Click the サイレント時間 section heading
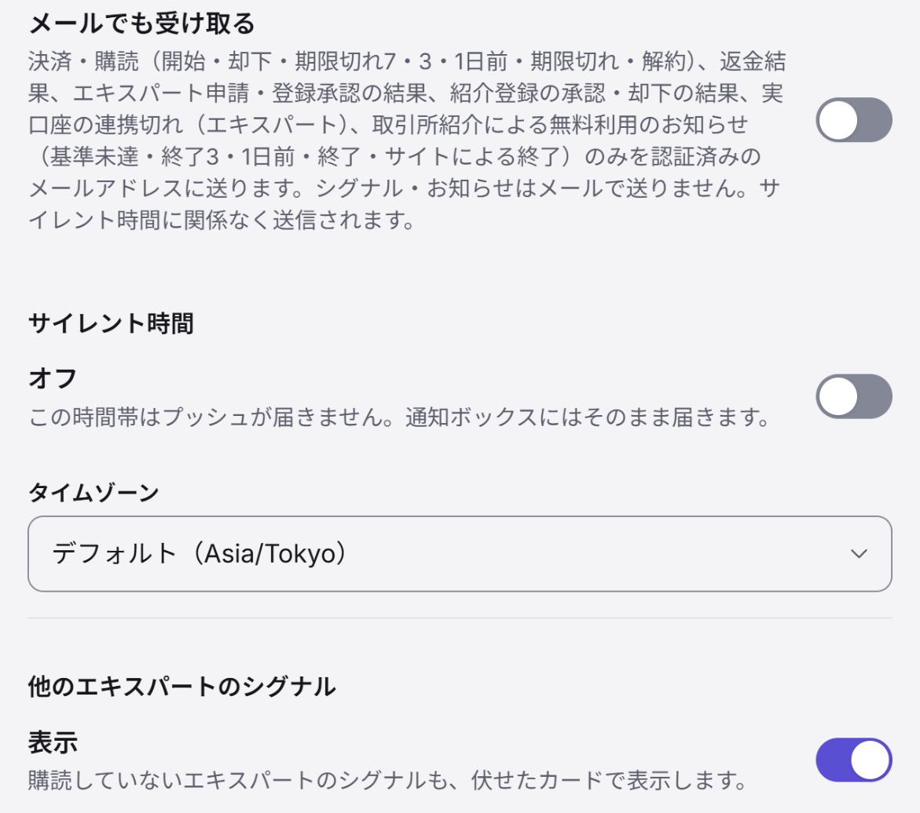The height and width of the screenshot is (813, 920). (x=111, y=323)
